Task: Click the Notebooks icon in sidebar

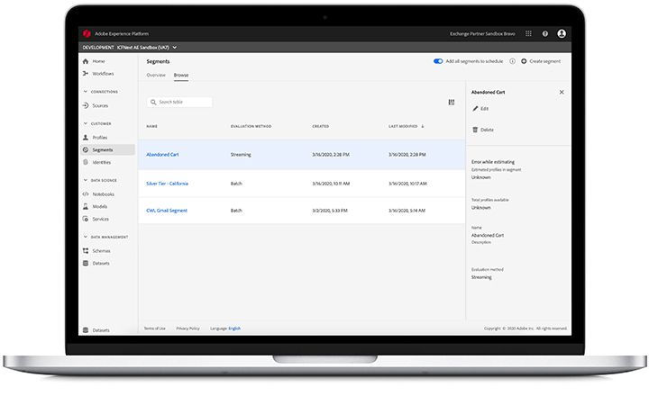Action: pos(86,193)
